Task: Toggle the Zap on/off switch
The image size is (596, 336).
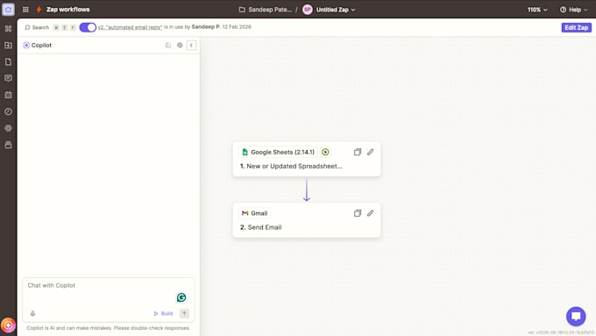Action: pyautogui.click(x=88, y=27)
